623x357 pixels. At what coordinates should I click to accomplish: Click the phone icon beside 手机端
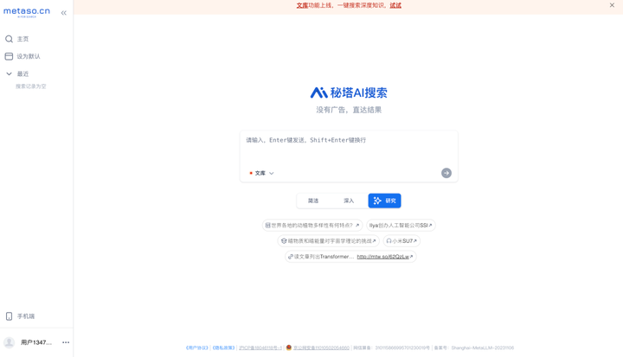pyautogui.click(x=9, y=316)
